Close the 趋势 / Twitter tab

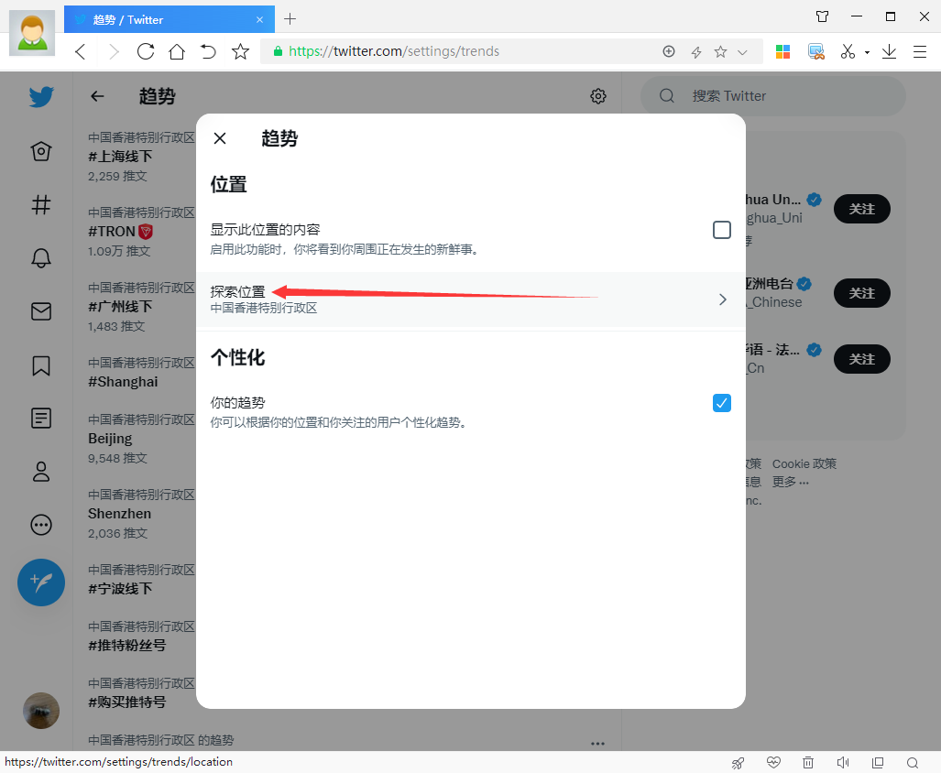(259, 20)
